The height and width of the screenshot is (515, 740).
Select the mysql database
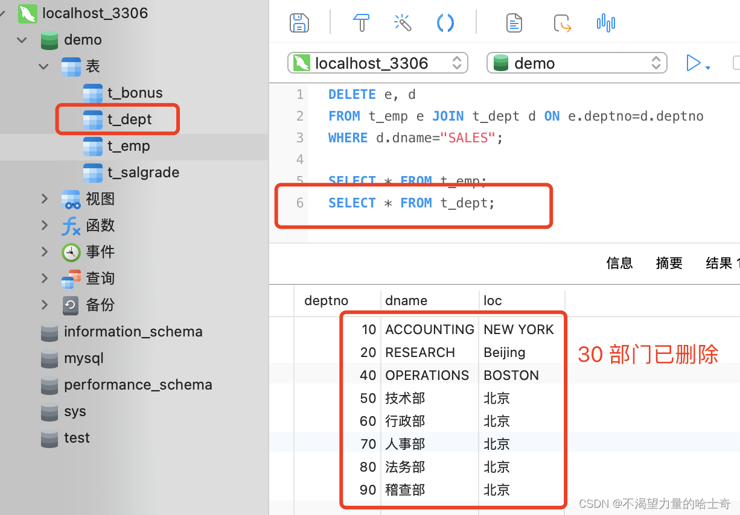point(84,358)
